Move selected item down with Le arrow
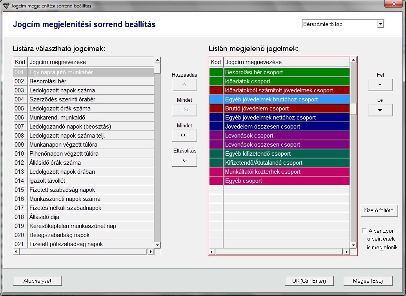The height and width of the screenshot is (296, 406). pyautogui.click(x=380, y=110)
